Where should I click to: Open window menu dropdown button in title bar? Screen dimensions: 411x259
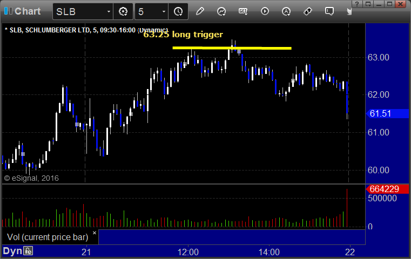368,4
